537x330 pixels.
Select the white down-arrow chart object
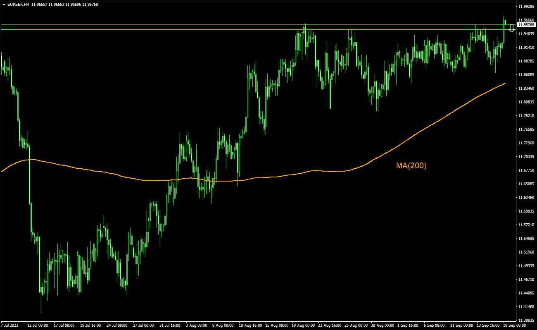511,29
